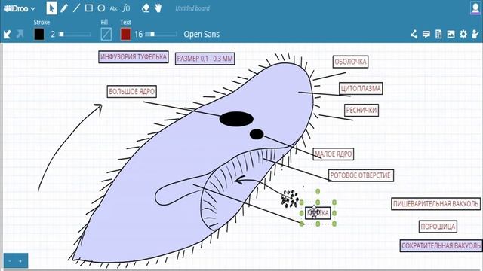Click the cluster of black dots
The image size is (483, 271).
(290, 199)
